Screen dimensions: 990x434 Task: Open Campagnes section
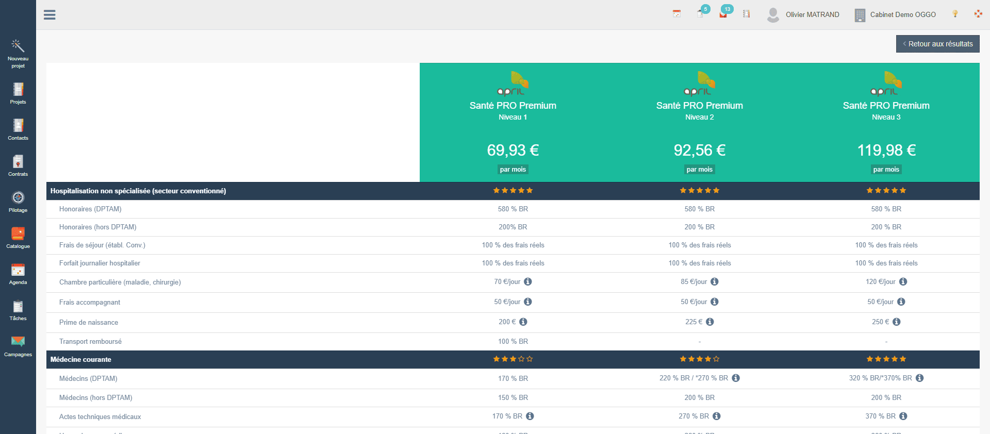[x=18, y=346]
